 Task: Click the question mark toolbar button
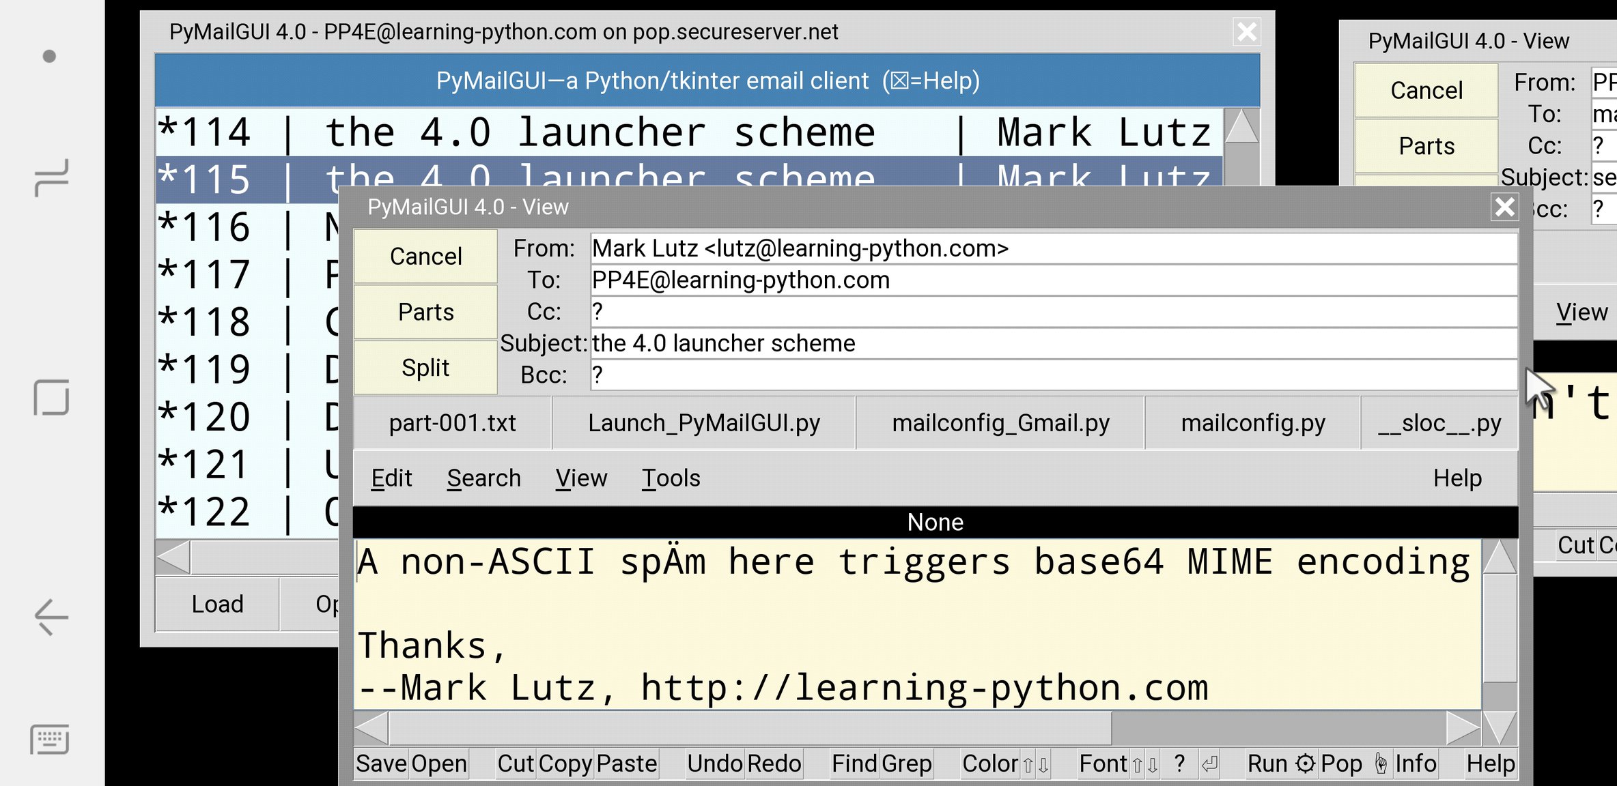click(1179, 764)
